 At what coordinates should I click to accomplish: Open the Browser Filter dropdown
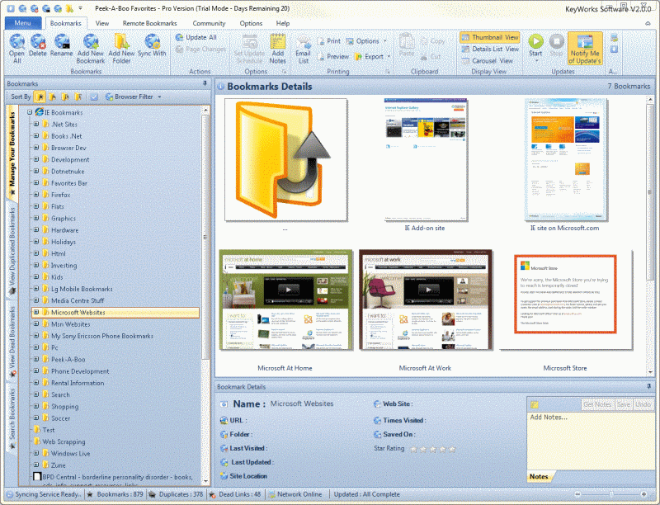click(x=134, y=97)
